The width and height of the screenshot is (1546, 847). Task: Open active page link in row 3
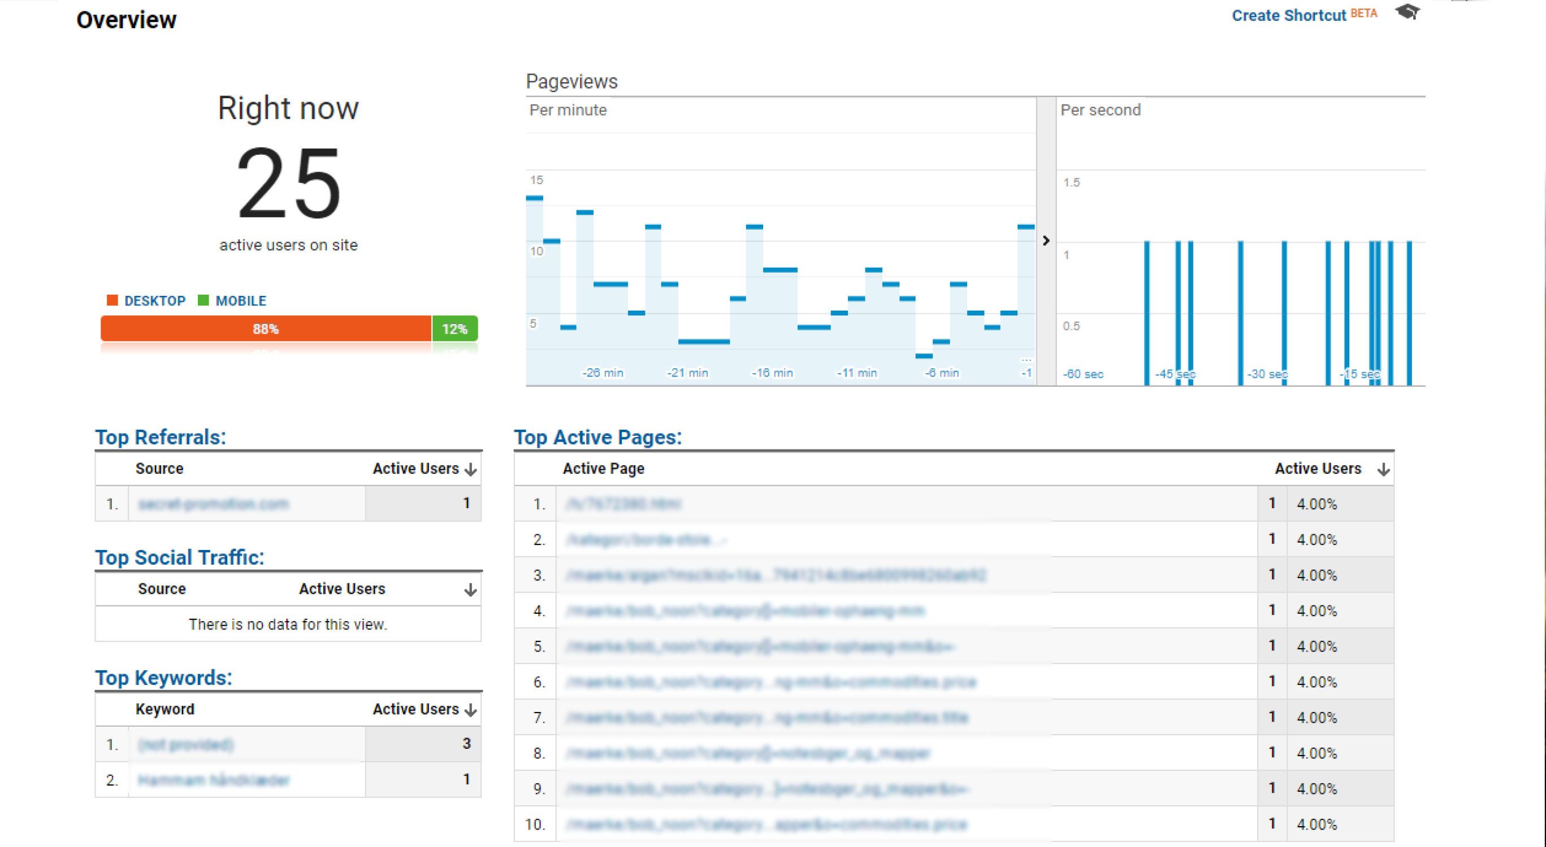click(x=776, y=575)
